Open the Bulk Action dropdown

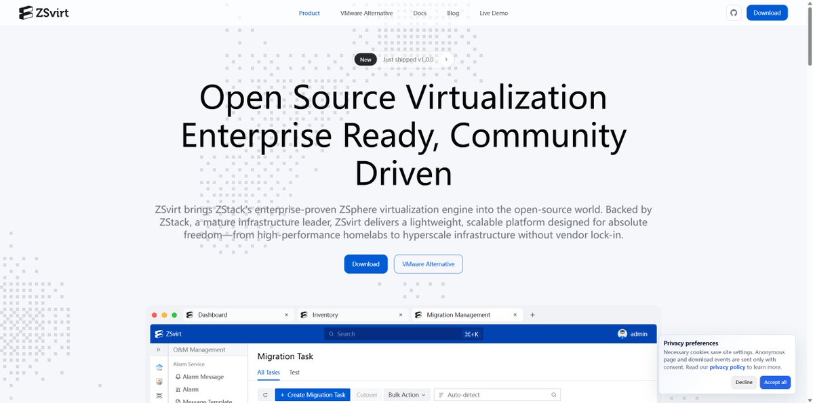click(407, 395)
